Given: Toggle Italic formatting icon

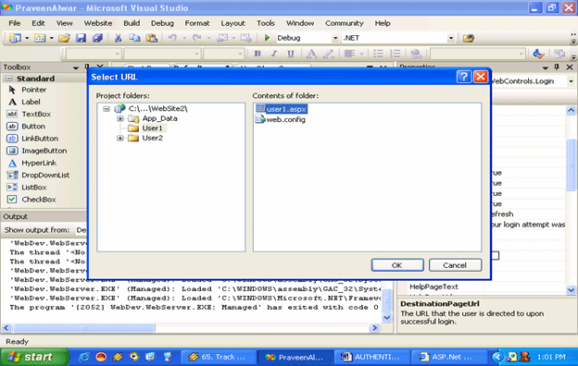Looking at the screenshot, I should pos(274,54).
